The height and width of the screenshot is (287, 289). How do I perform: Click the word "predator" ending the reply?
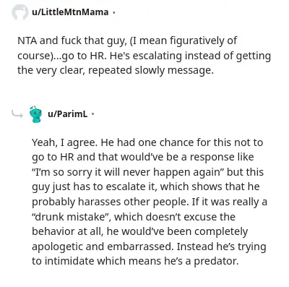(216, 261)
